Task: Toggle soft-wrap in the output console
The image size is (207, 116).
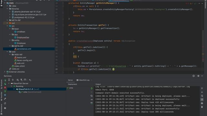Action: tap(202, 96)
